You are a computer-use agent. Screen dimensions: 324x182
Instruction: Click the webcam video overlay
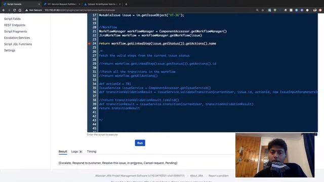[275, 155]
